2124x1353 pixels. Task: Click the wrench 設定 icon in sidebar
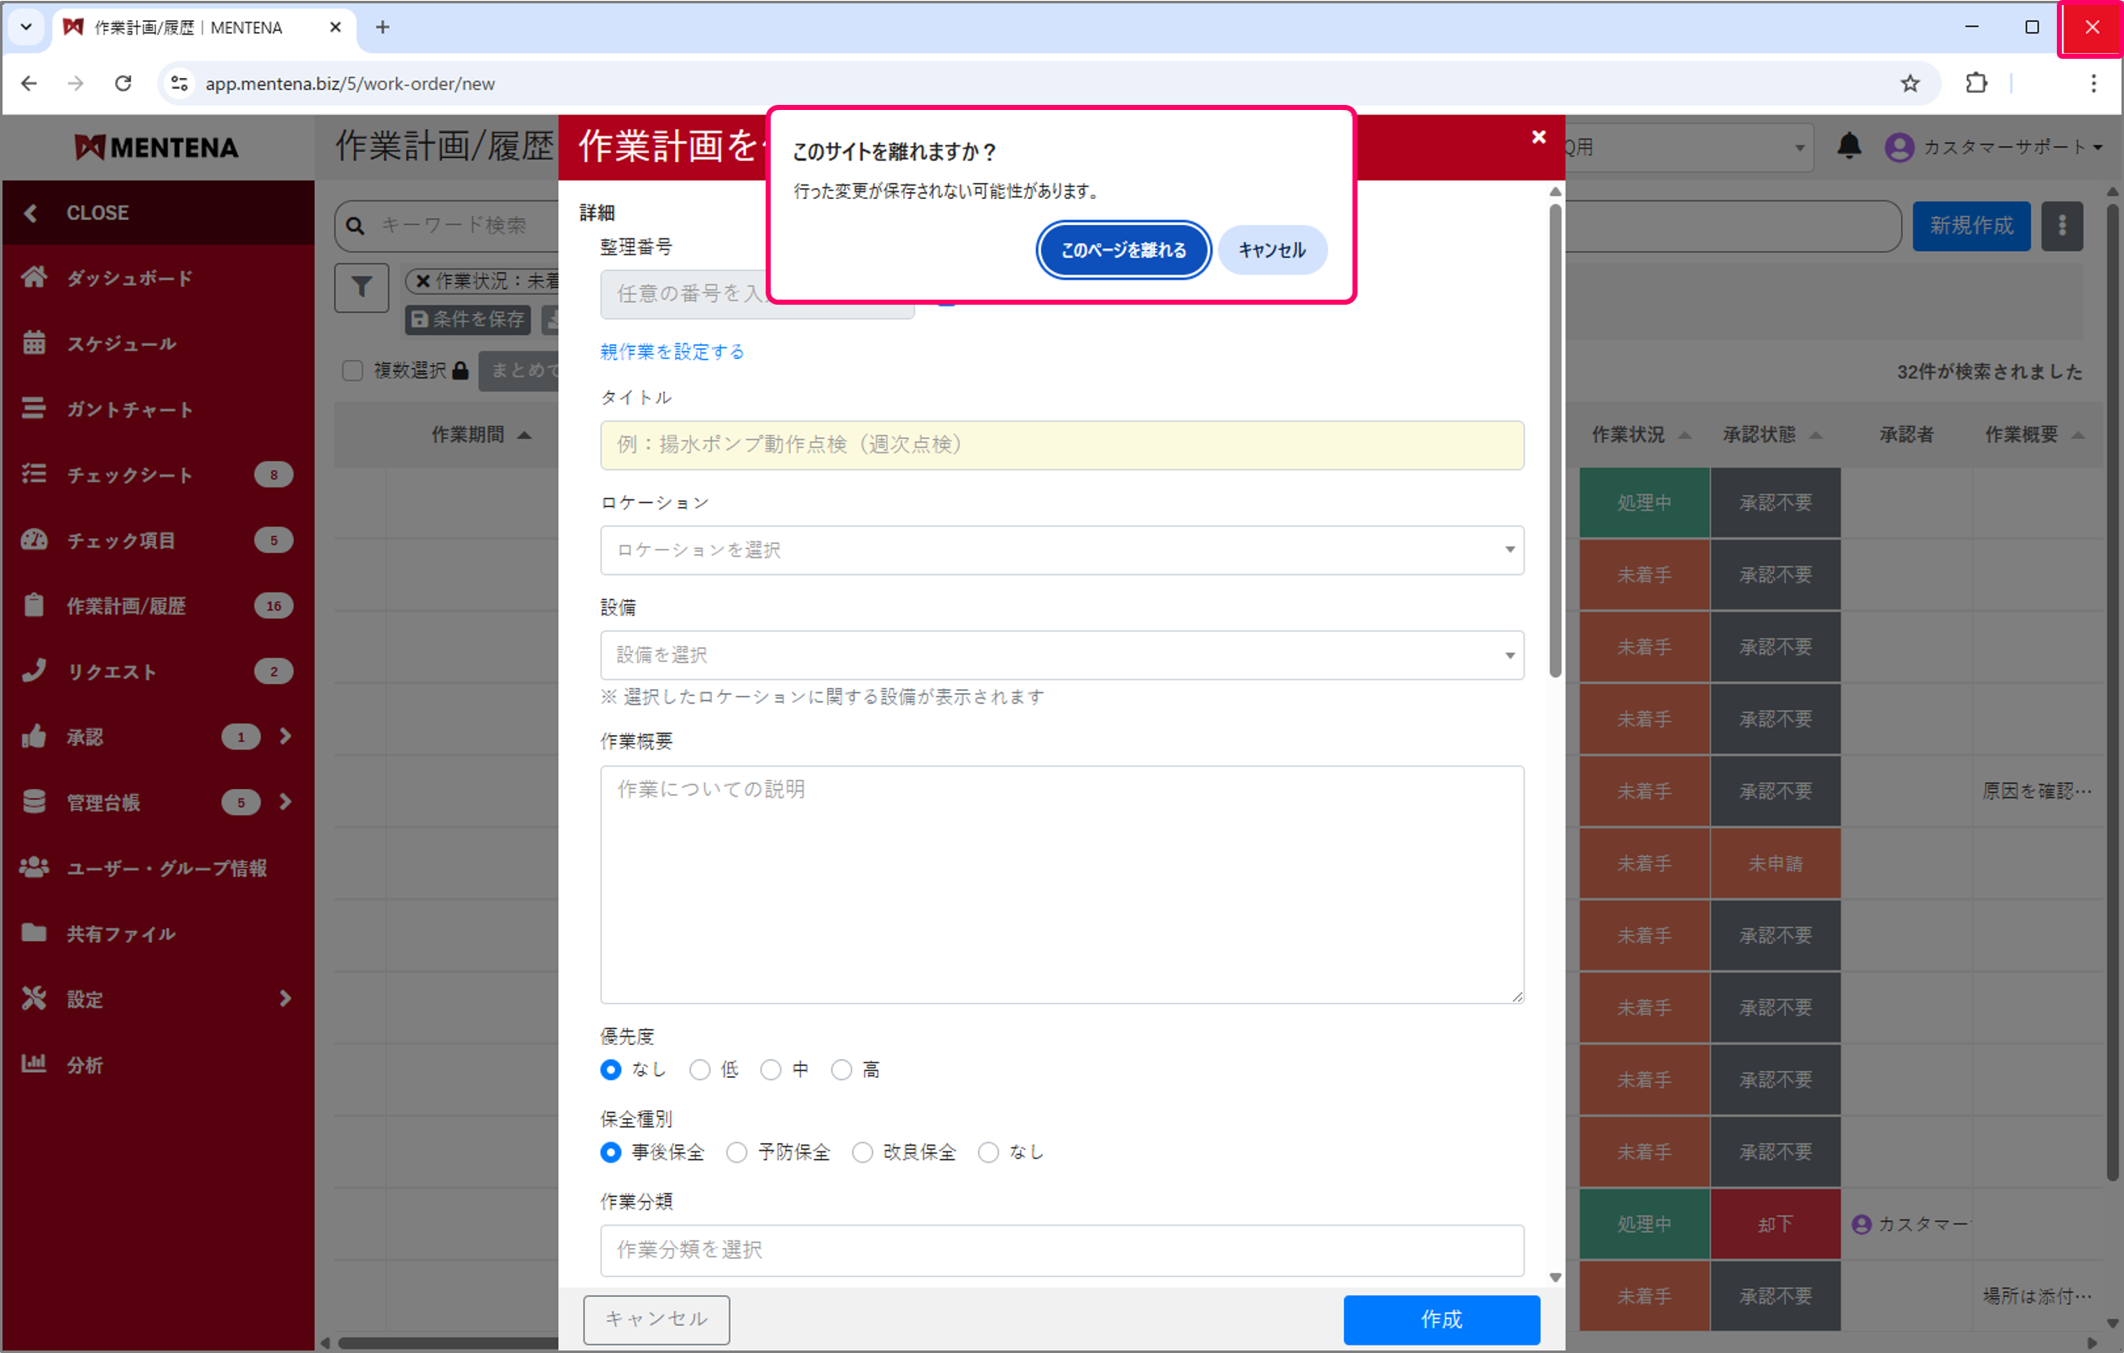point(34,999)
